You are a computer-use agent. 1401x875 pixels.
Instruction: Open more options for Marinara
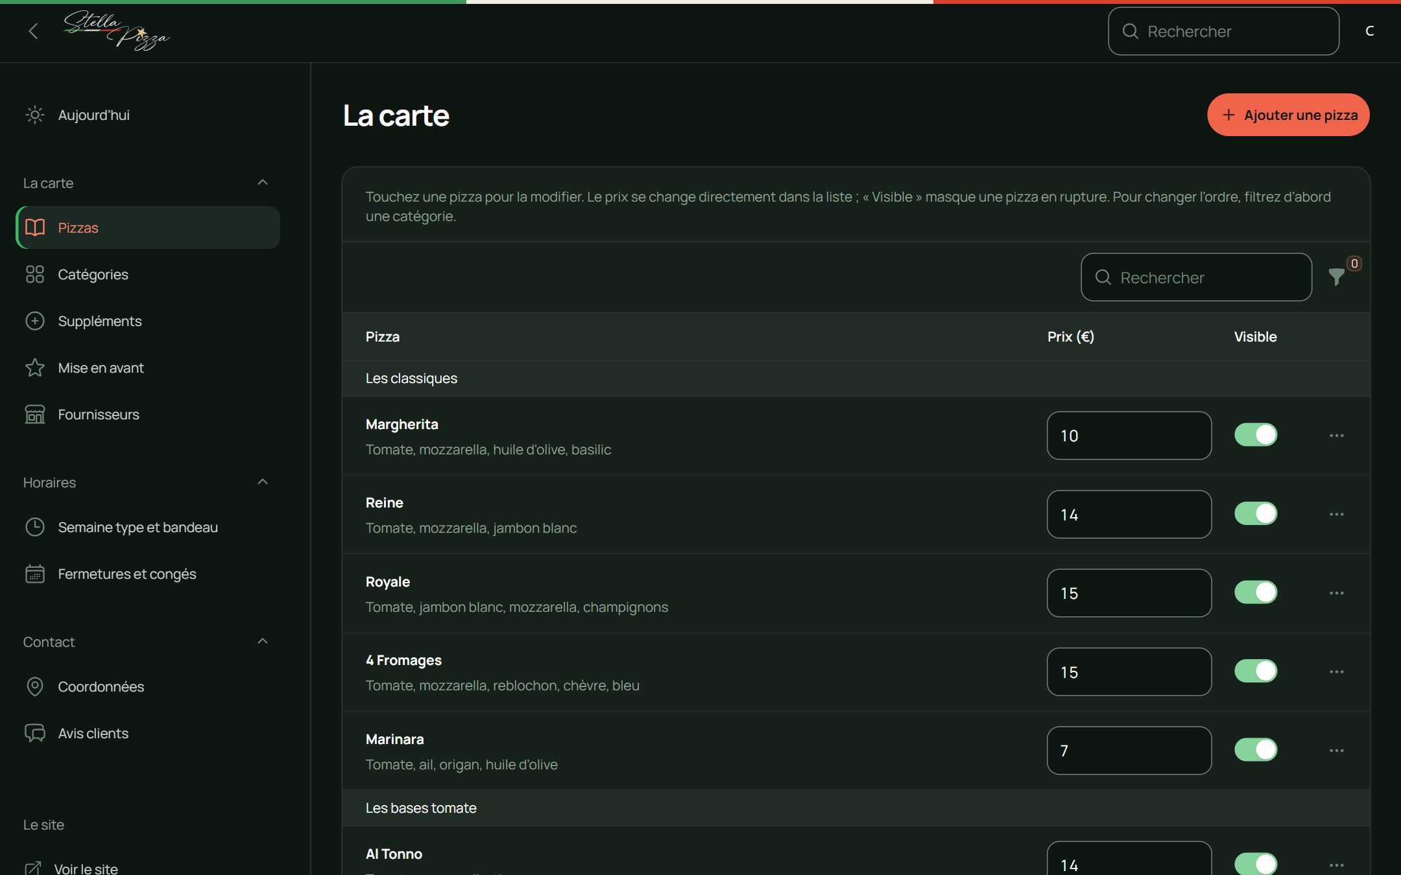tap(1336, 751)
